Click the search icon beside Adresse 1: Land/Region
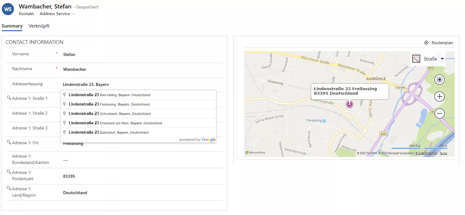This screenshot has width=465, height=215. pos(9,188)
